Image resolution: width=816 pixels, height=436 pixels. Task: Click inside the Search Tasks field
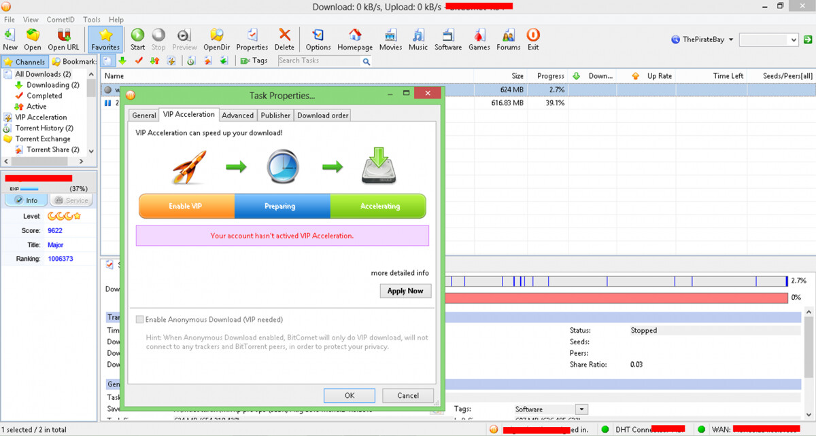[x=318, y=61]
